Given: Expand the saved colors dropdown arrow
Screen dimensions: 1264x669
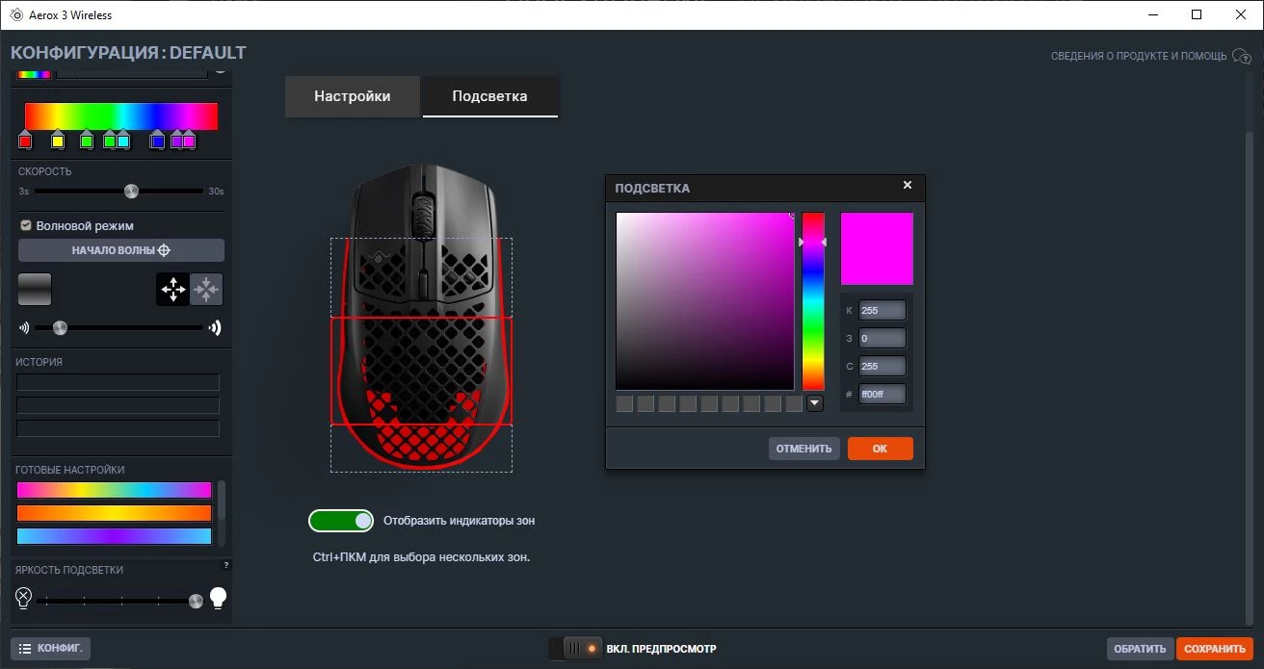Looking at the screenshot, I should pyautogui.click(x=815, y=403).
